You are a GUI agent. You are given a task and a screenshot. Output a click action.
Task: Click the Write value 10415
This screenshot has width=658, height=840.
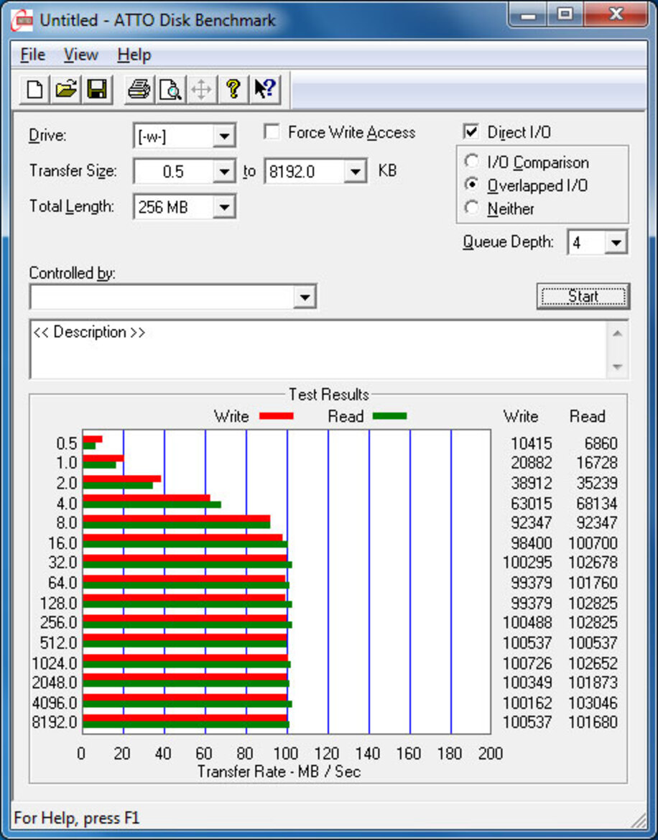click(531, 443)
